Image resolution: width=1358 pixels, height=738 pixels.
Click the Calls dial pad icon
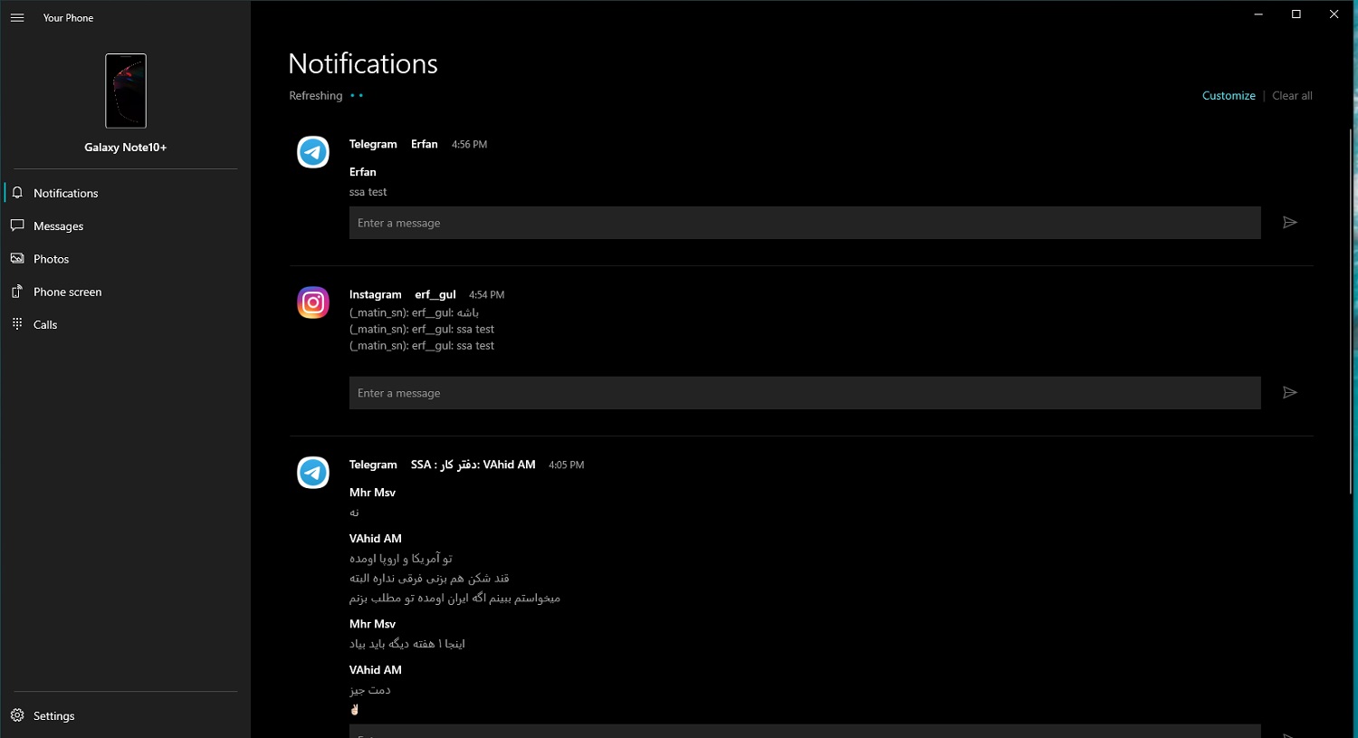[x=17, y=324]
